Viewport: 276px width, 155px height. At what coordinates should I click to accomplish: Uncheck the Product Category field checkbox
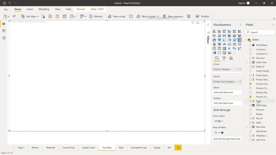tap(250, 84)
